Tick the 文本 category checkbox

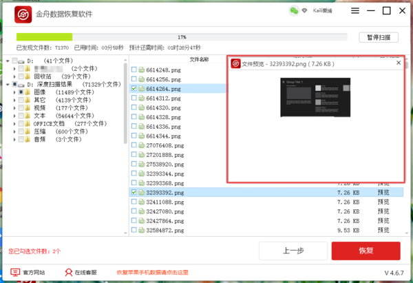[x=21, y=116]
